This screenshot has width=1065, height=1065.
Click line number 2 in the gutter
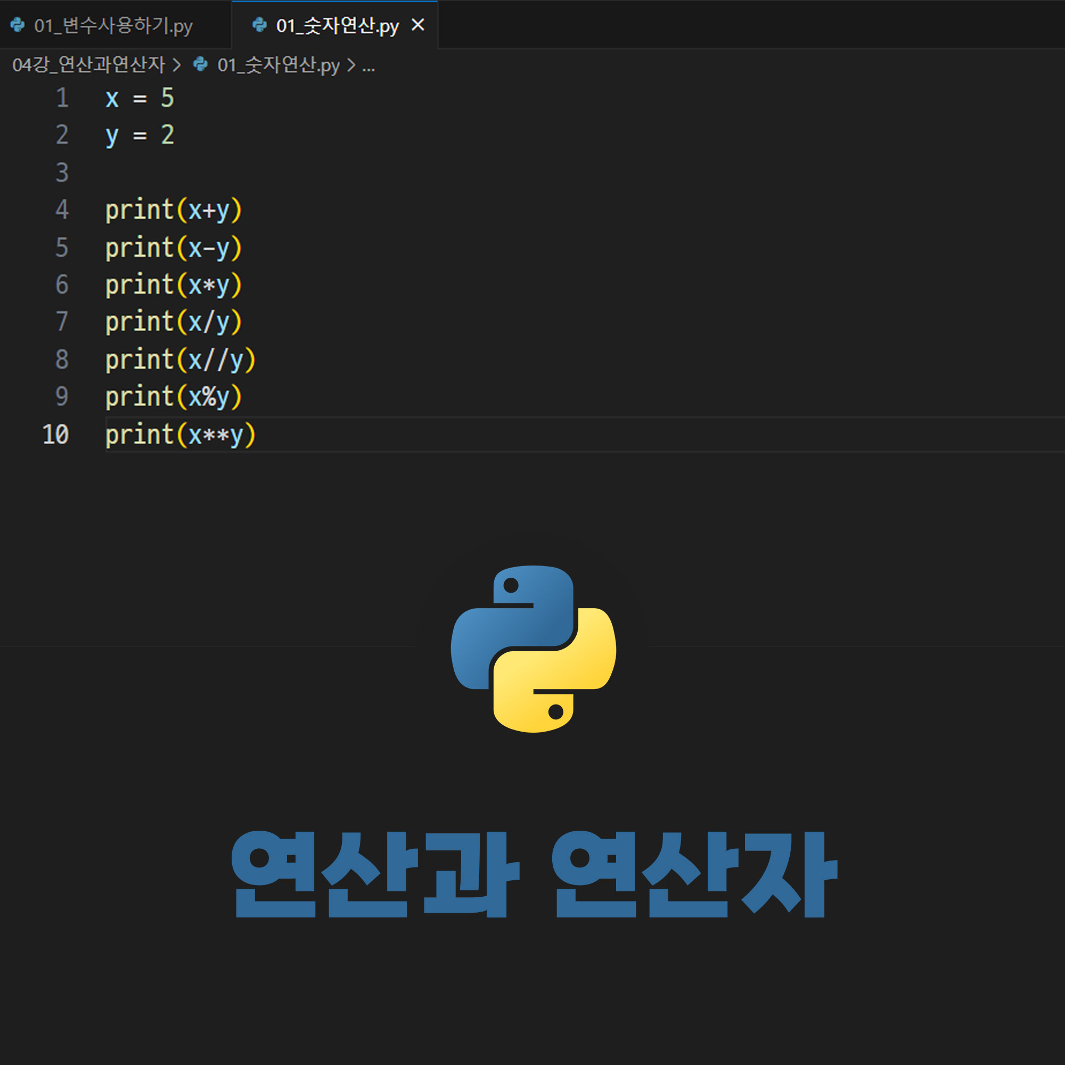click(62, 135)
